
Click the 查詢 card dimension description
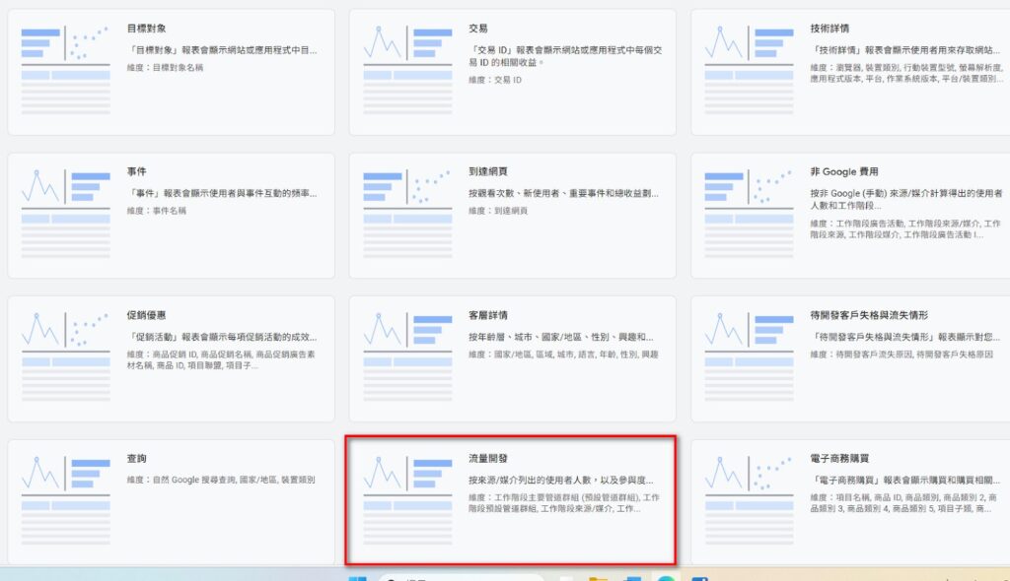tap(221, 480)
